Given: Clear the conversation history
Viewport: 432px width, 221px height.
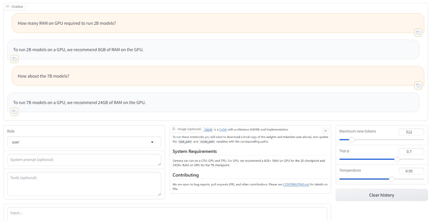Looking at the screenshot, I should (x=381, y=195).
